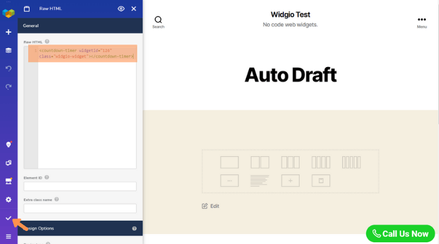Open the Settings gear in sidebar

(x=8, y=199)
